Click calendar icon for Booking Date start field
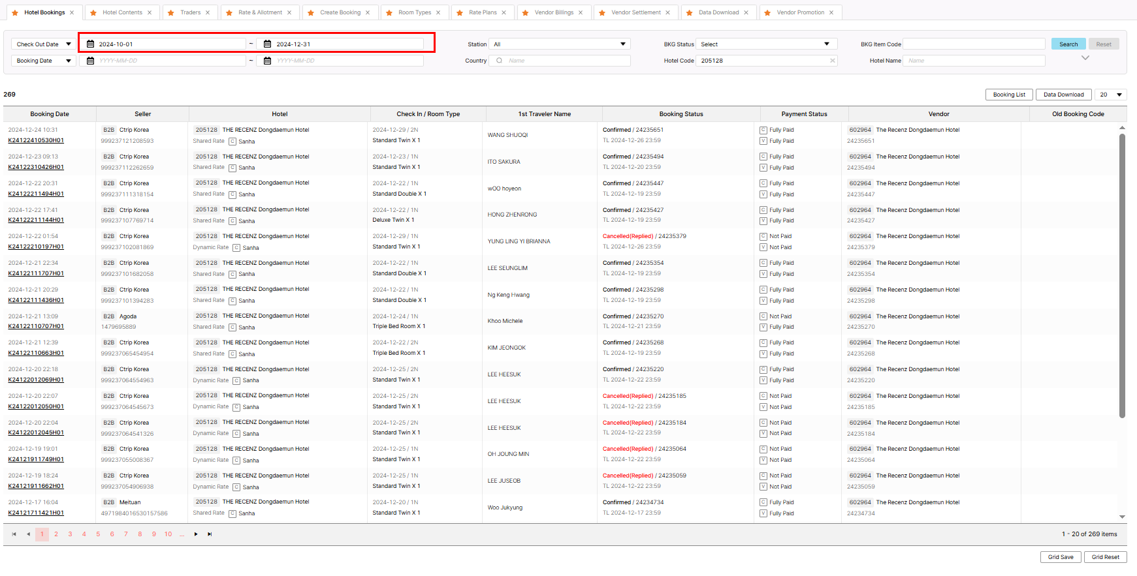The image size is (1137, 576). coord(91,61)
